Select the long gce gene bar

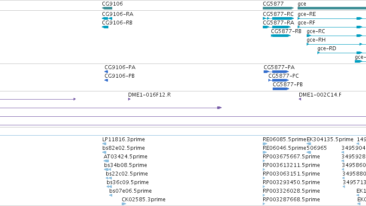point(332,8)
